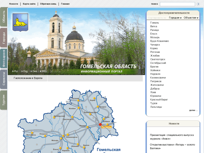The height and width of the screenshot is (153, 204).
Task: Switch site language to Eng
Action: [25, 71]
